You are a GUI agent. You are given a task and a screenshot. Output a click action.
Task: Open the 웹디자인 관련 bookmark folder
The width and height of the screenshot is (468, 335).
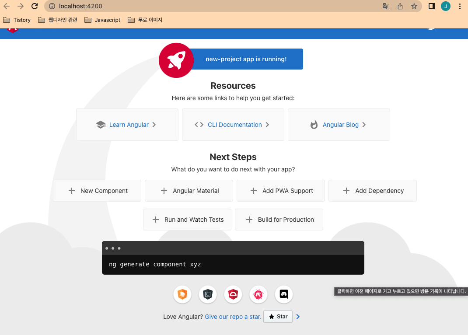pyautogui.click(x=58, y=20)
